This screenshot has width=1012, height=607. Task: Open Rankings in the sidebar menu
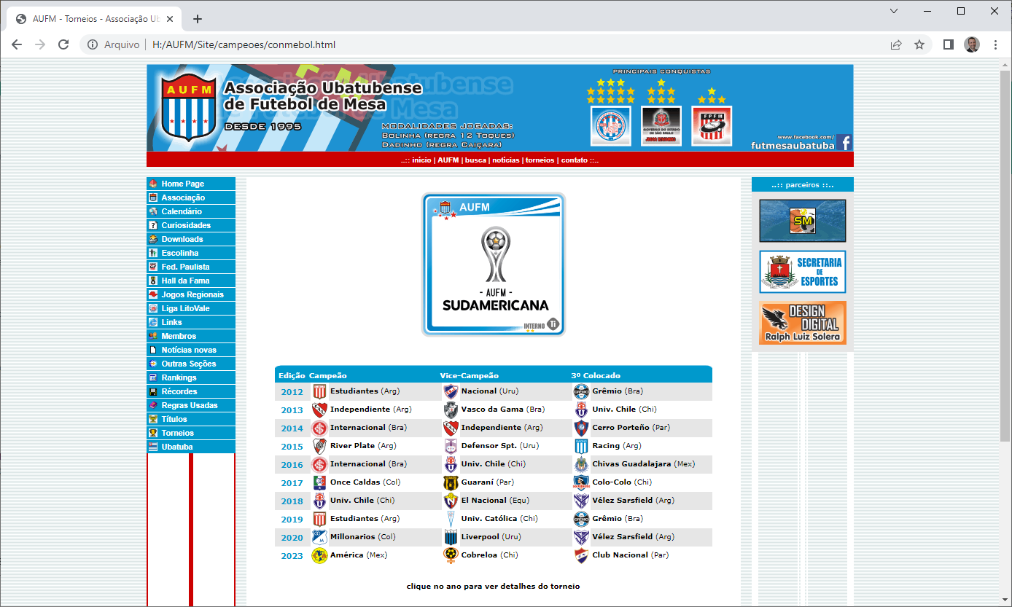191,377
